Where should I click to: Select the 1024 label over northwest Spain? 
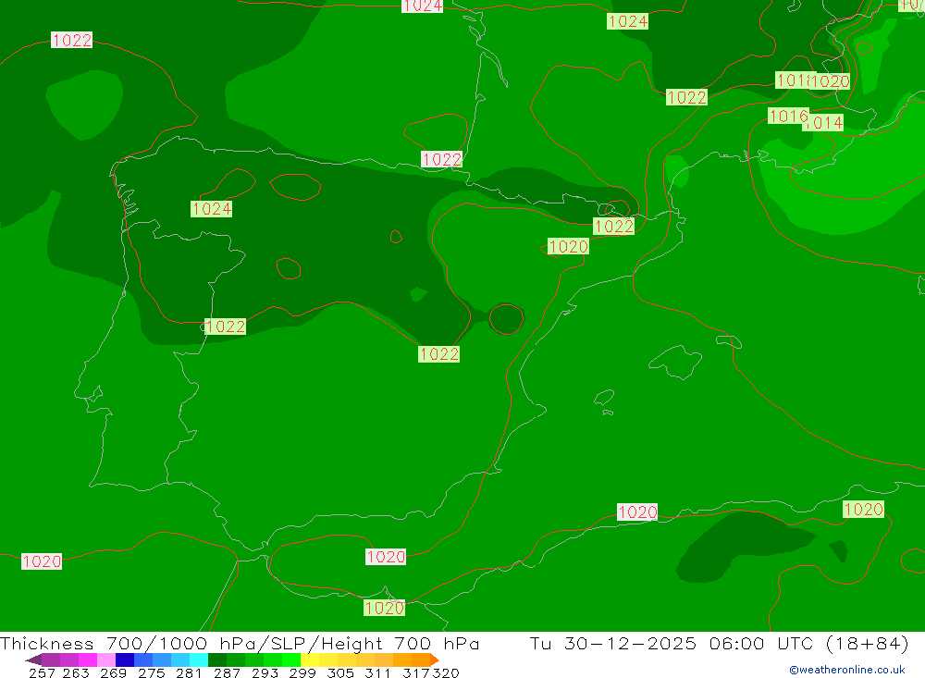[211, 209]
